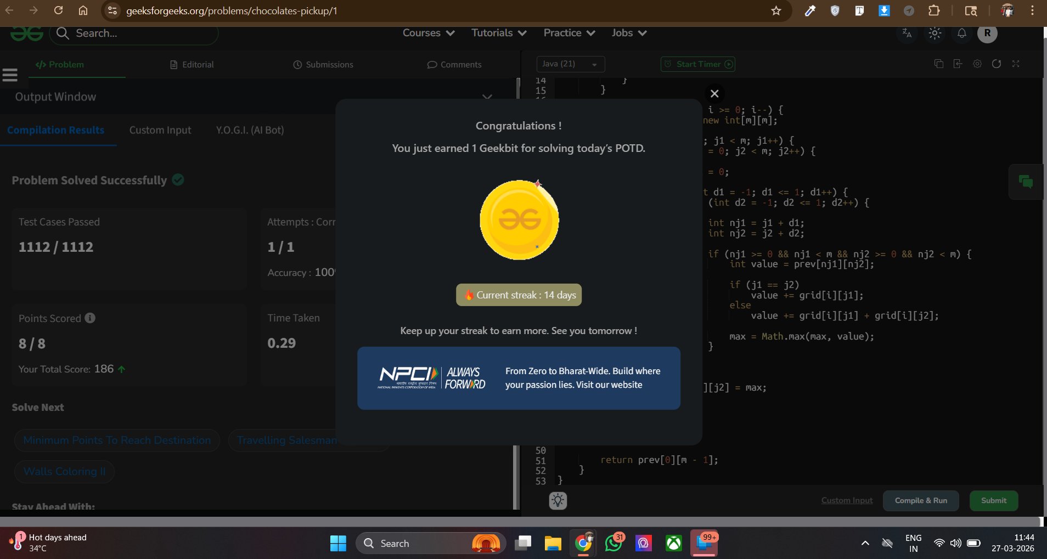Viewport: 1047px width, 559px height.
Task: Expand the Practice dropdown
Action: 569,33
